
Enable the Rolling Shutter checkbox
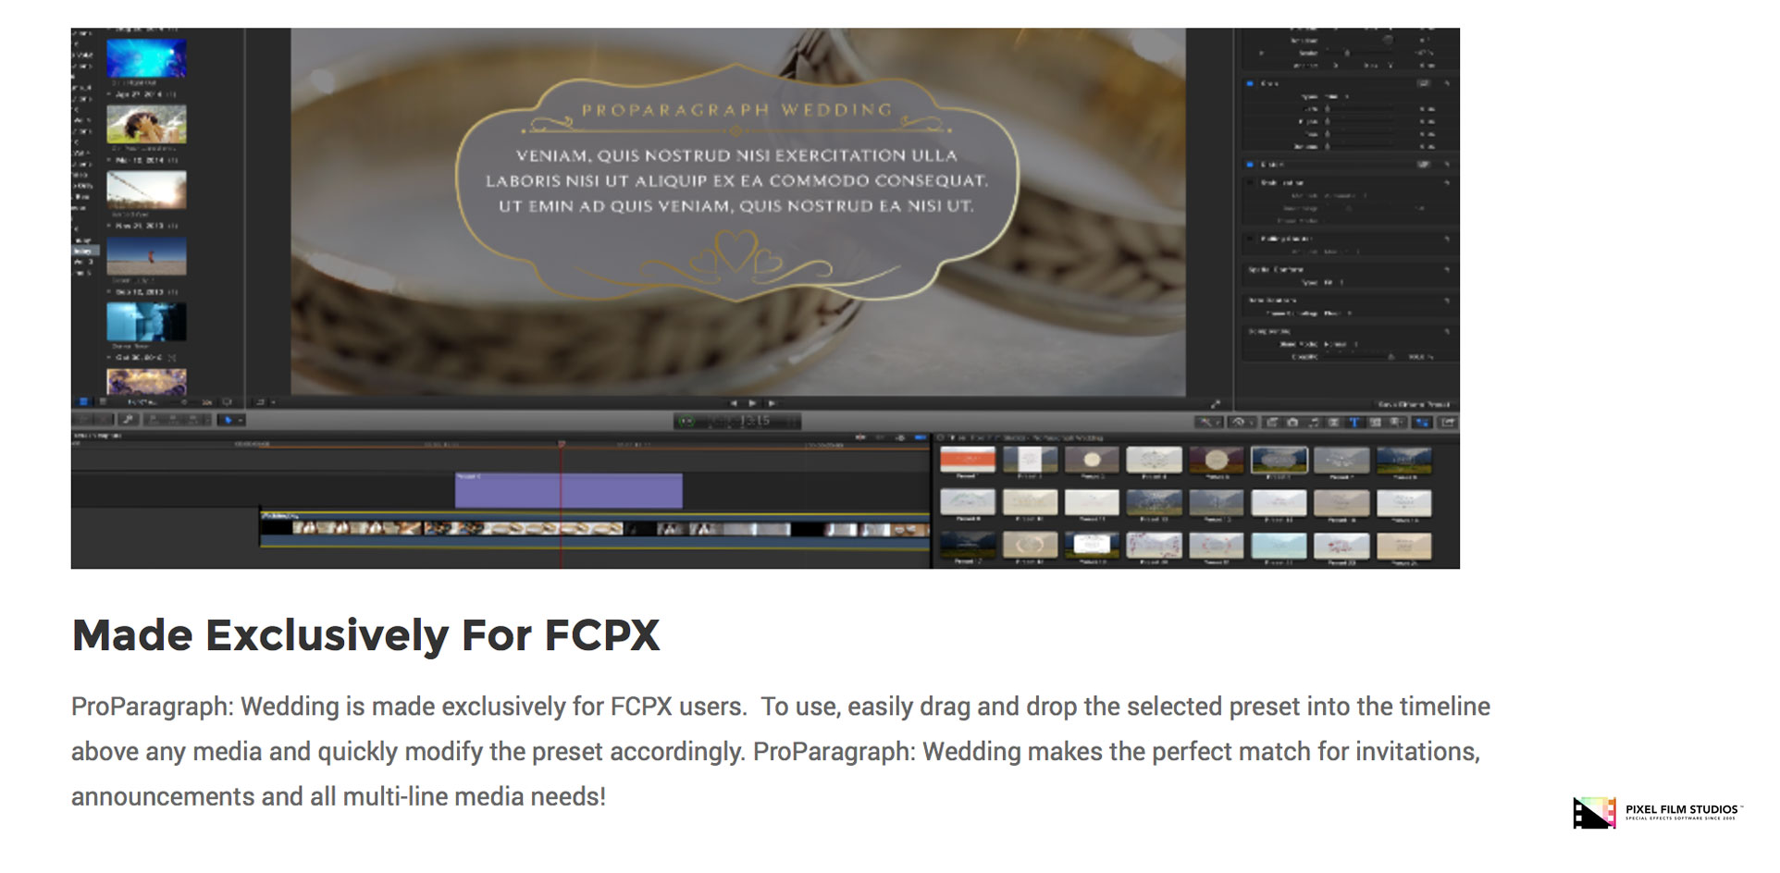tap(1250, 239)
